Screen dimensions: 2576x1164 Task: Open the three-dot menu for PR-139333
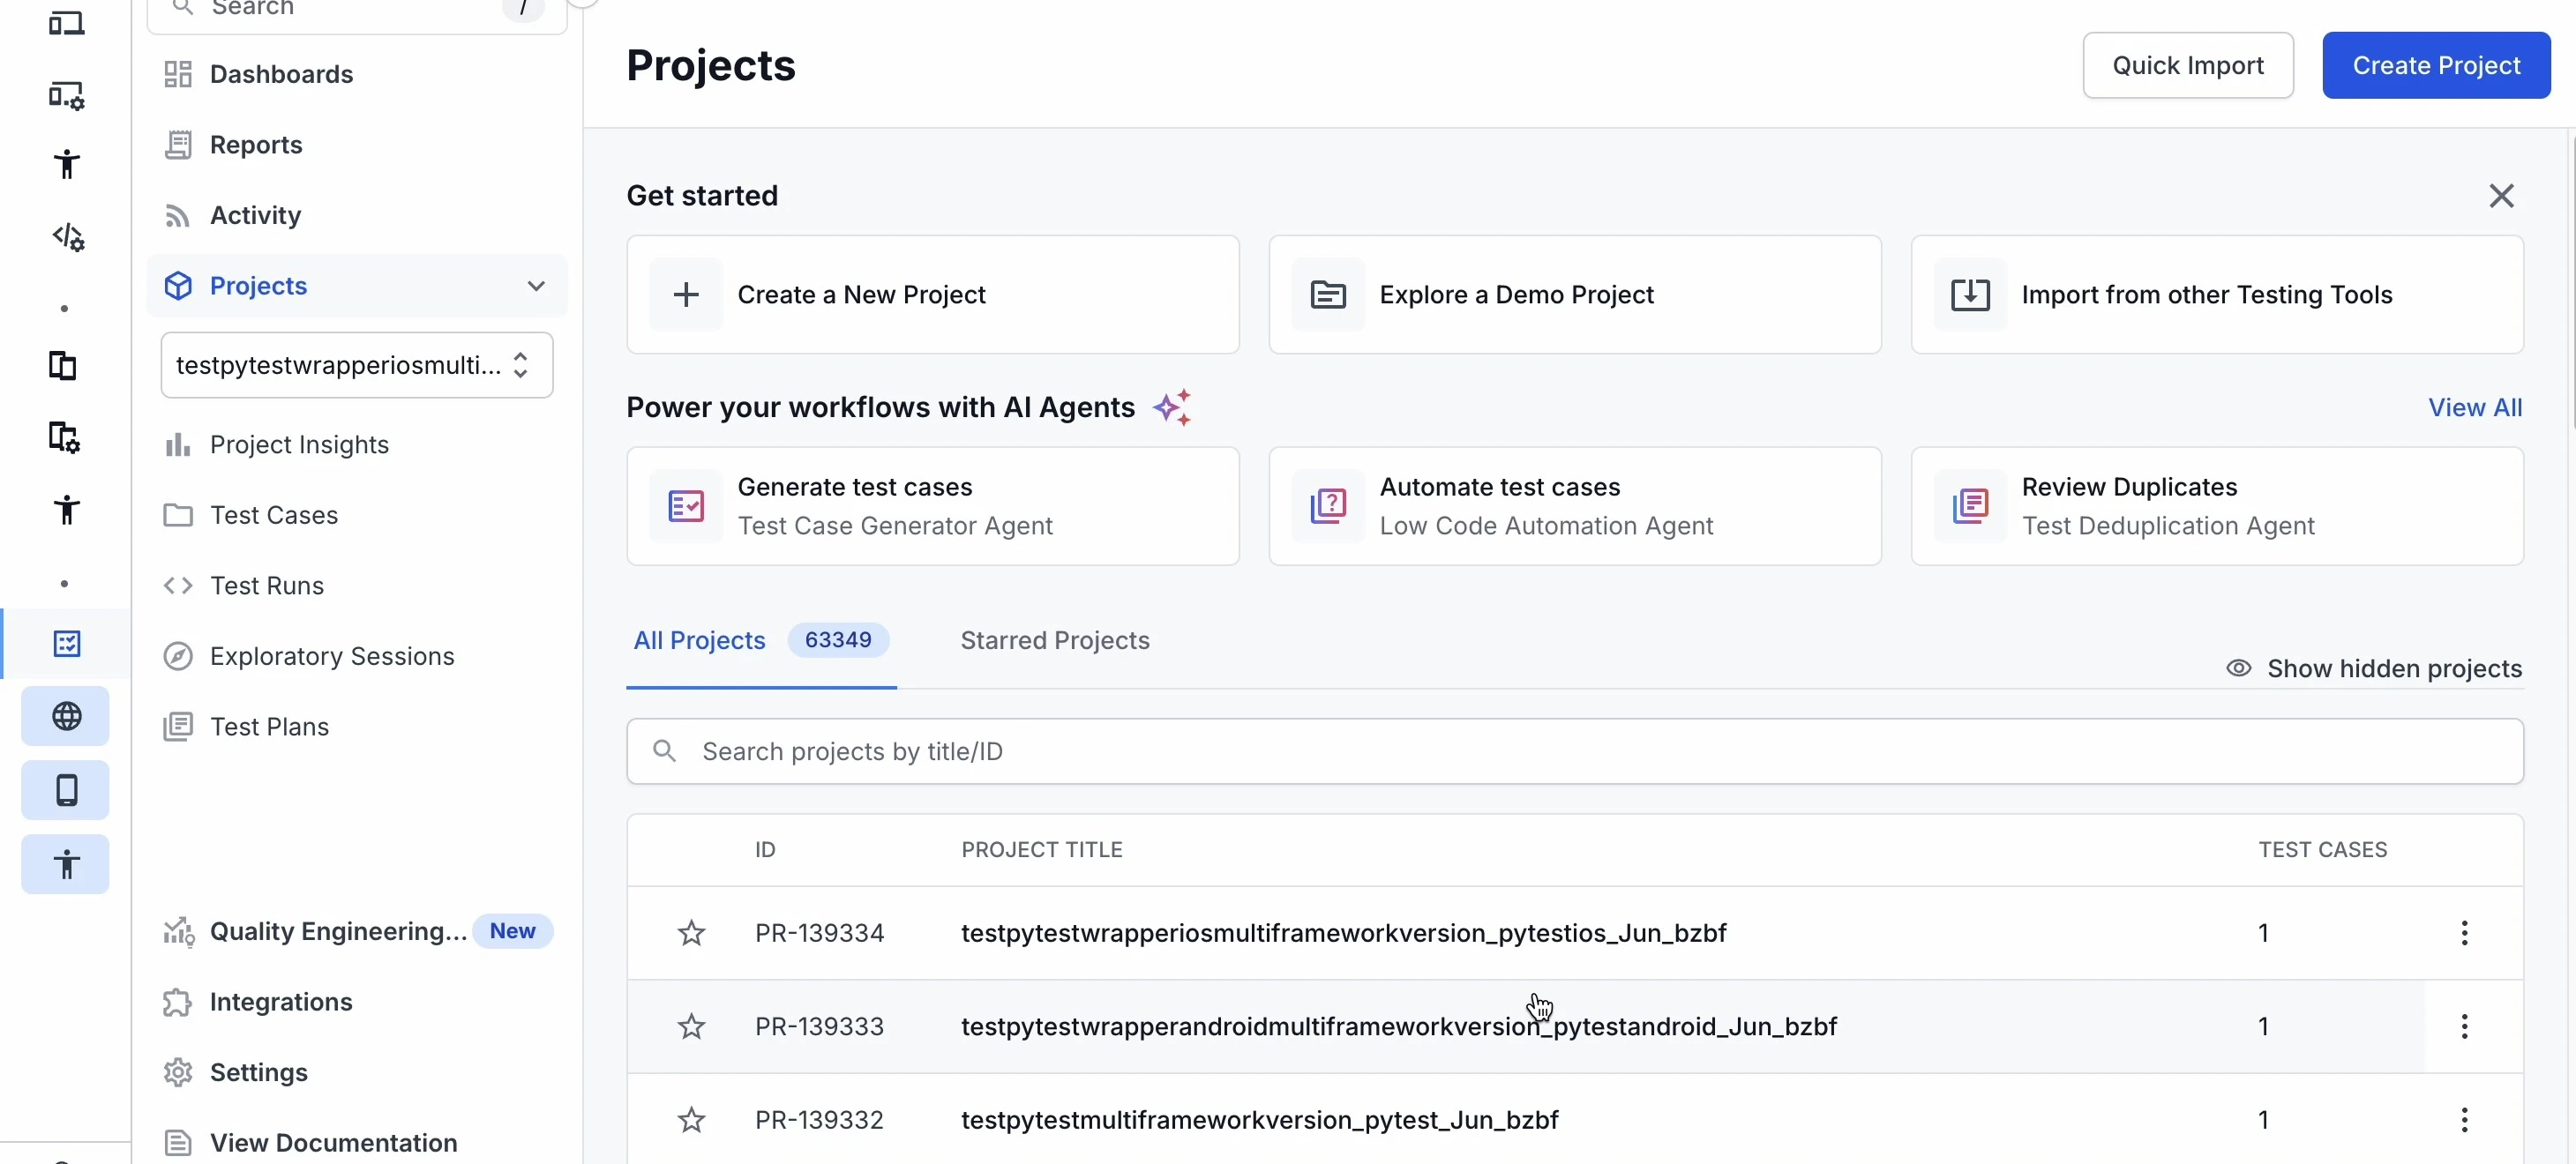tap(2464, 1026)
